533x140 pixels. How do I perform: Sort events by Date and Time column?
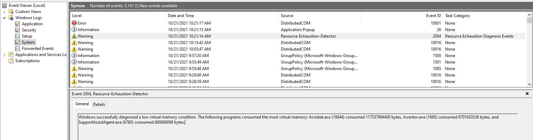point(181,16)
